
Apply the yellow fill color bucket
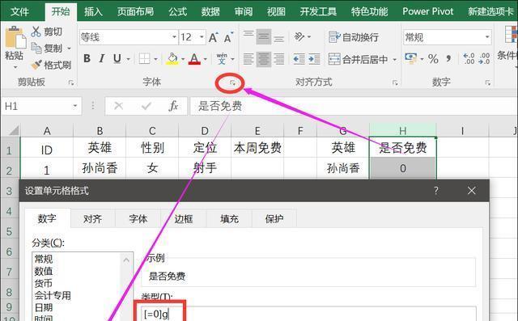coord(172,59)
